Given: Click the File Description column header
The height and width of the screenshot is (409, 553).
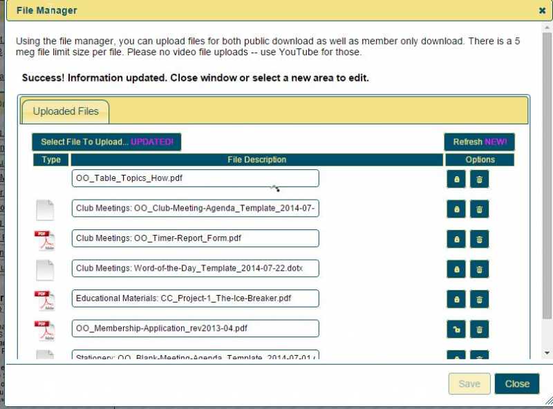Looking at the screenshot, I should click(256, 160).
